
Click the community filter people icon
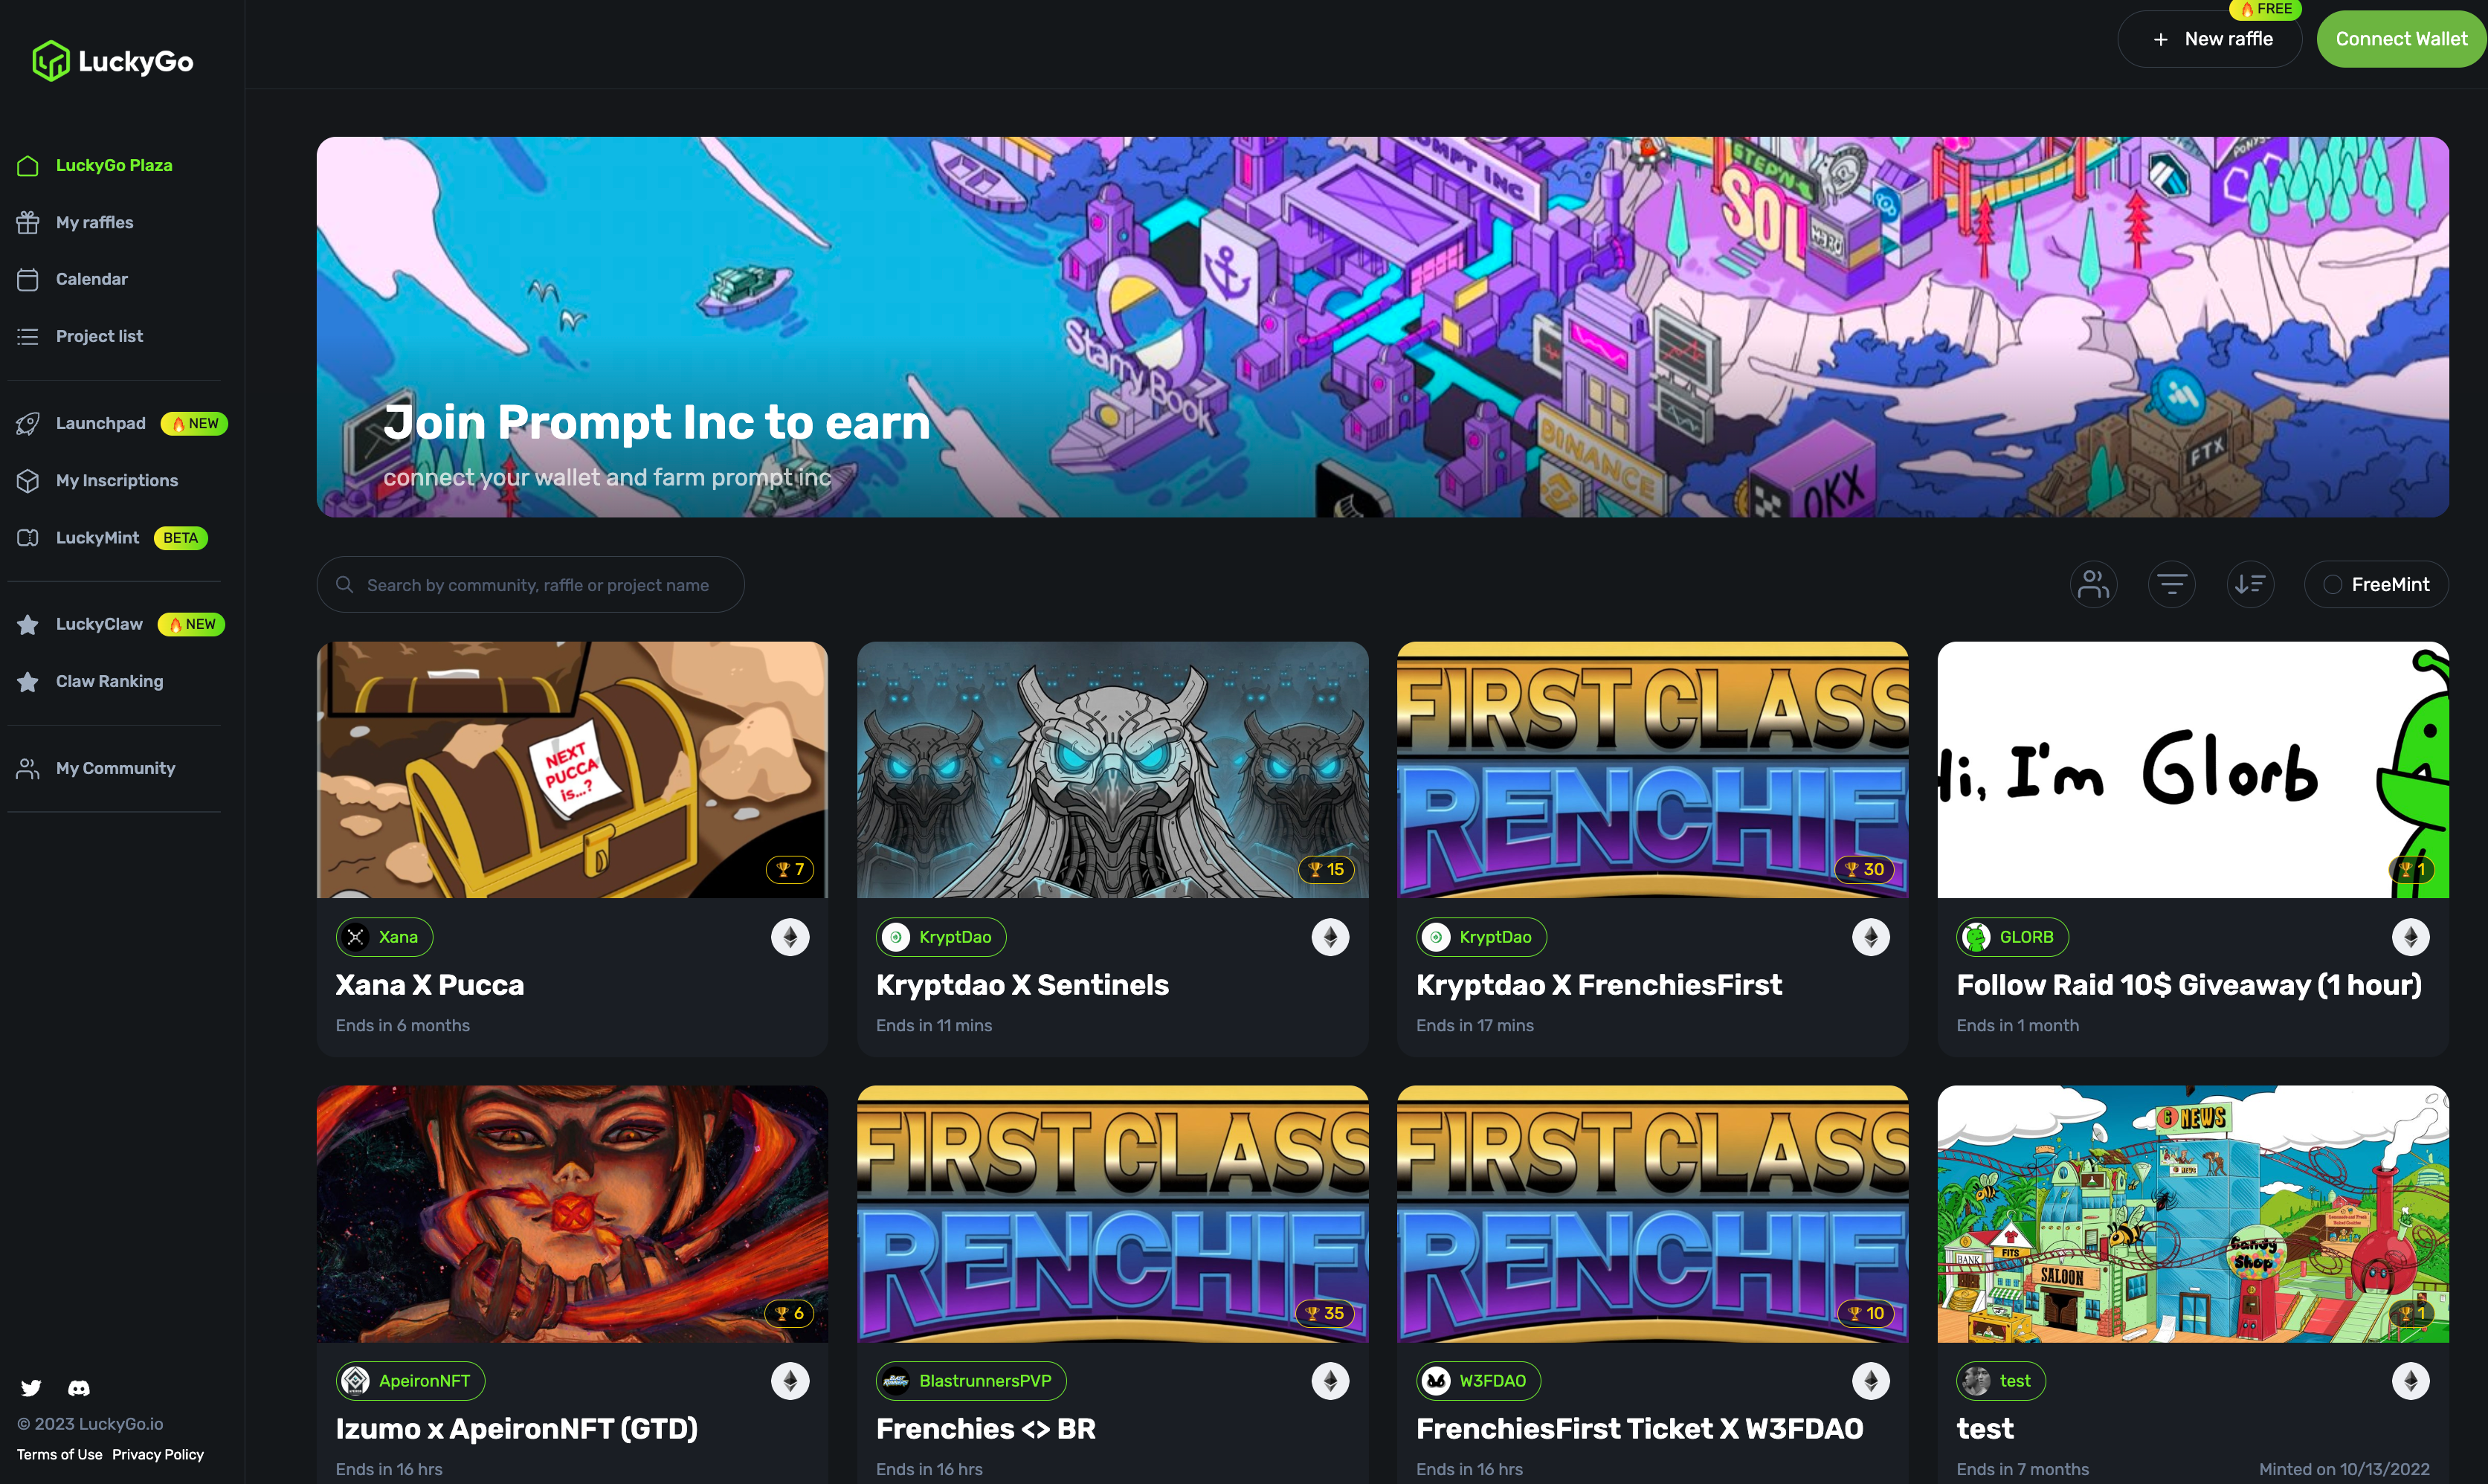pos(2093,584)
